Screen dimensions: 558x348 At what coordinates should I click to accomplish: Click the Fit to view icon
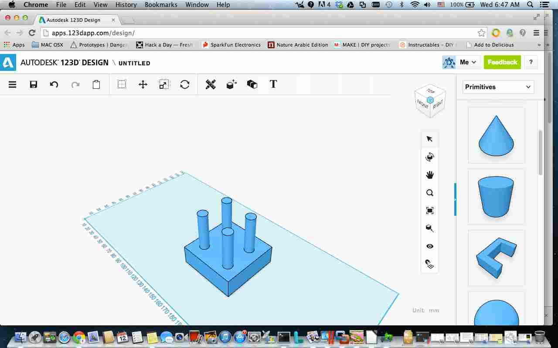click(429, 211)
